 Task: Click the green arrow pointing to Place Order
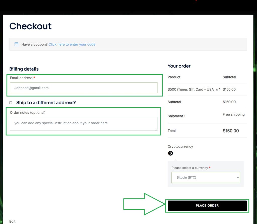[143, 204]
